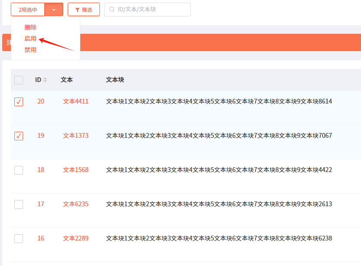Click the magnifier icon in search box
Screen dimensions: 361x266
tap(112, 10)
